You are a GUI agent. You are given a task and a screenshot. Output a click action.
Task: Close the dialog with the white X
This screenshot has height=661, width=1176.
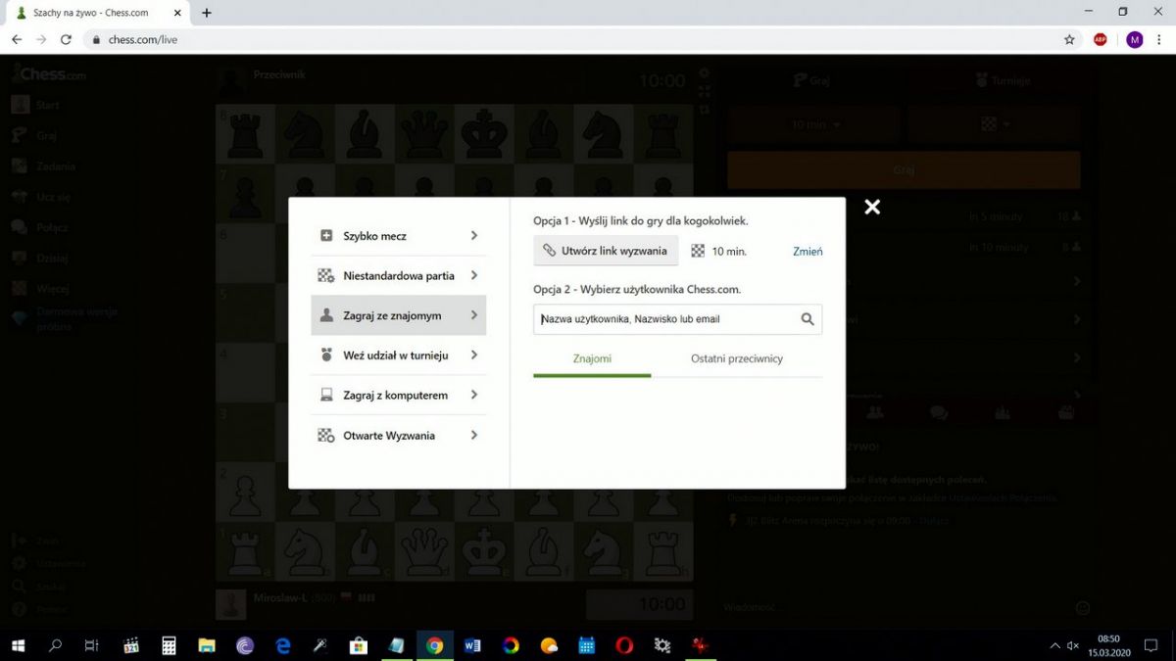coord(872,207)
